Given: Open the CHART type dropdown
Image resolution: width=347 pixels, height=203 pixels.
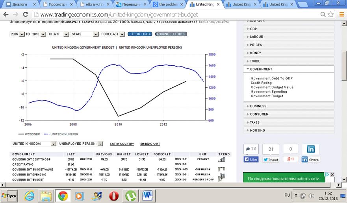Looking at the screenshot, I should [57, 34].
